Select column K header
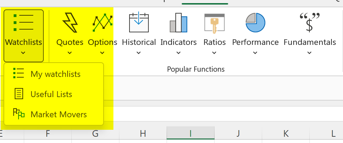Screen dimensions: 343x143 click(286, 134)
